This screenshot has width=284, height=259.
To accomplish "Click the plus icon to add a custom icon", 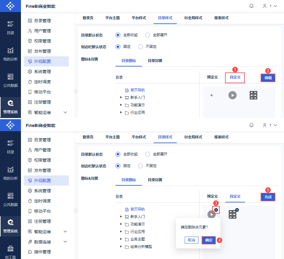I will [x=211, y=95].
